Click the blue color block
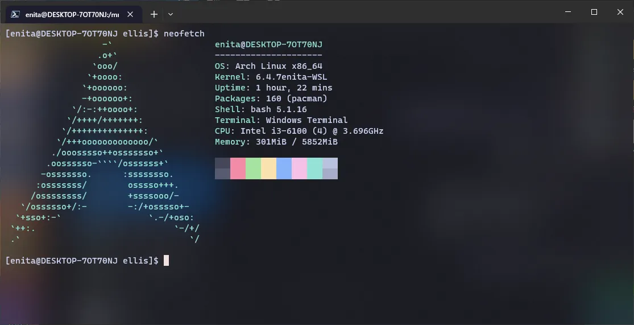 (284, 168)
